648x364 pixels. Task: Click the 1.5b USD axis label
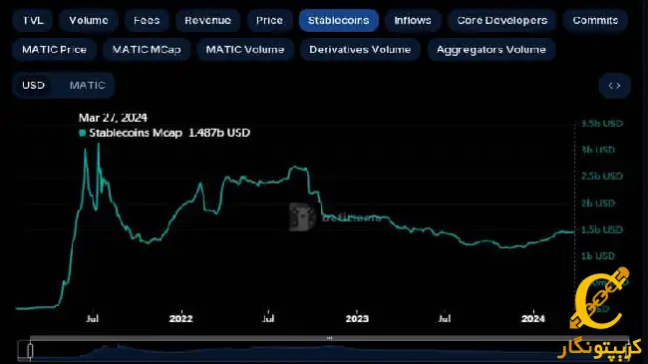602,229
